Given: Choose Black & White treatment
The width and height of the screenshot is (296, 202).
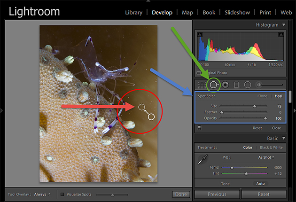Looking at the screenshot, I should [x=271, y=148].
